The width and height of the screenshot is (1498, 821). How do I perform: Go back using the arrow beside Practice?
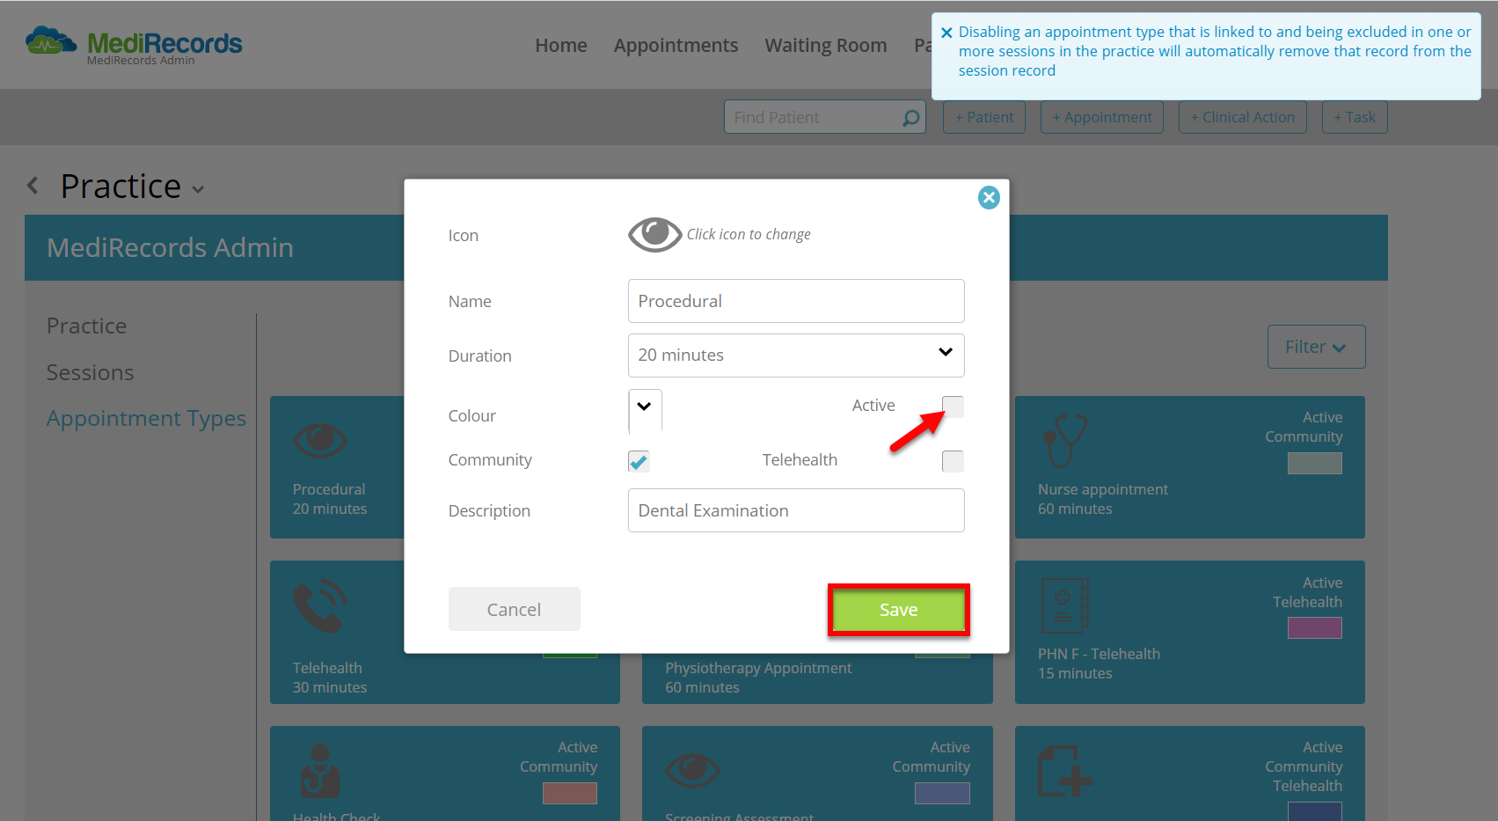(x=33, y=185)
